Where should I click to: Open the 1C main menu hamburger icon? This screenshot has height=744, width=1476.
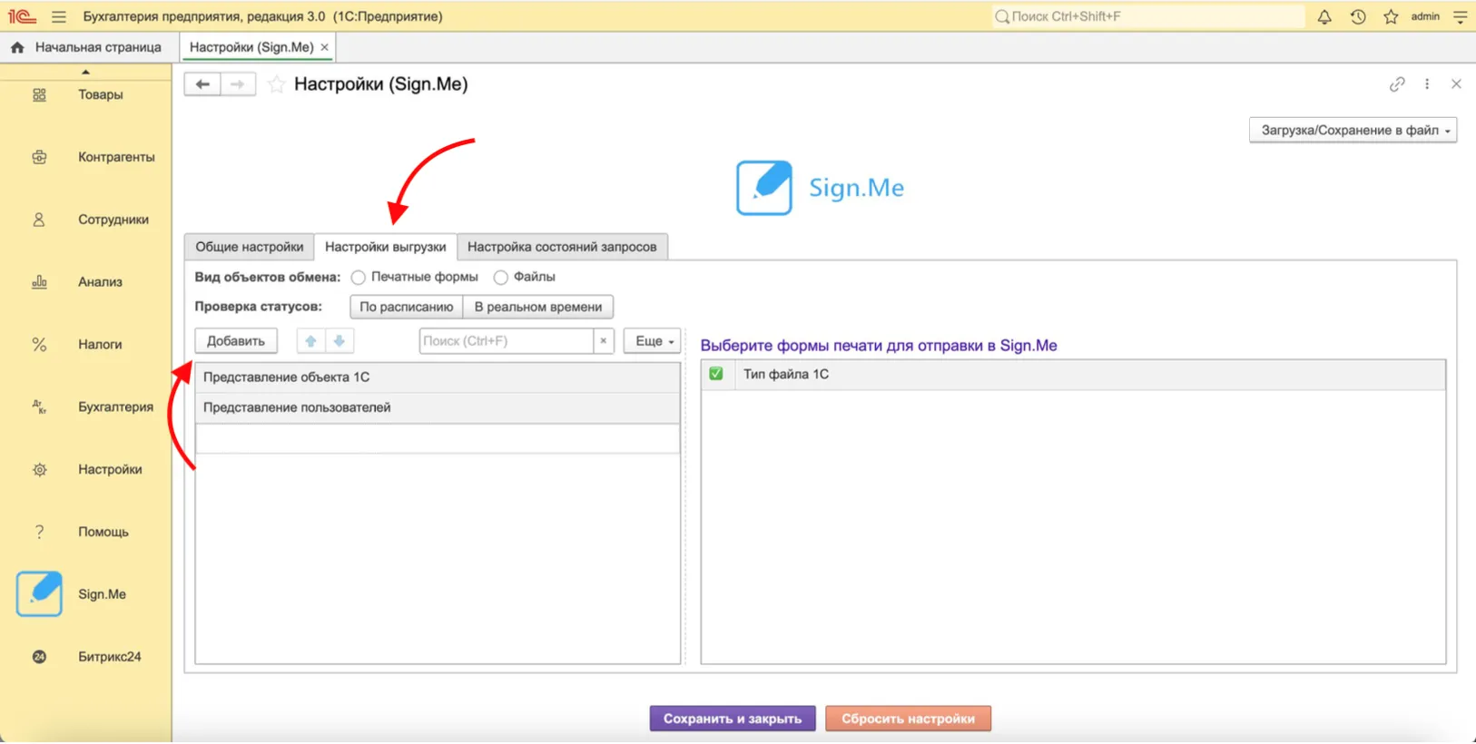tap(59, 16)
